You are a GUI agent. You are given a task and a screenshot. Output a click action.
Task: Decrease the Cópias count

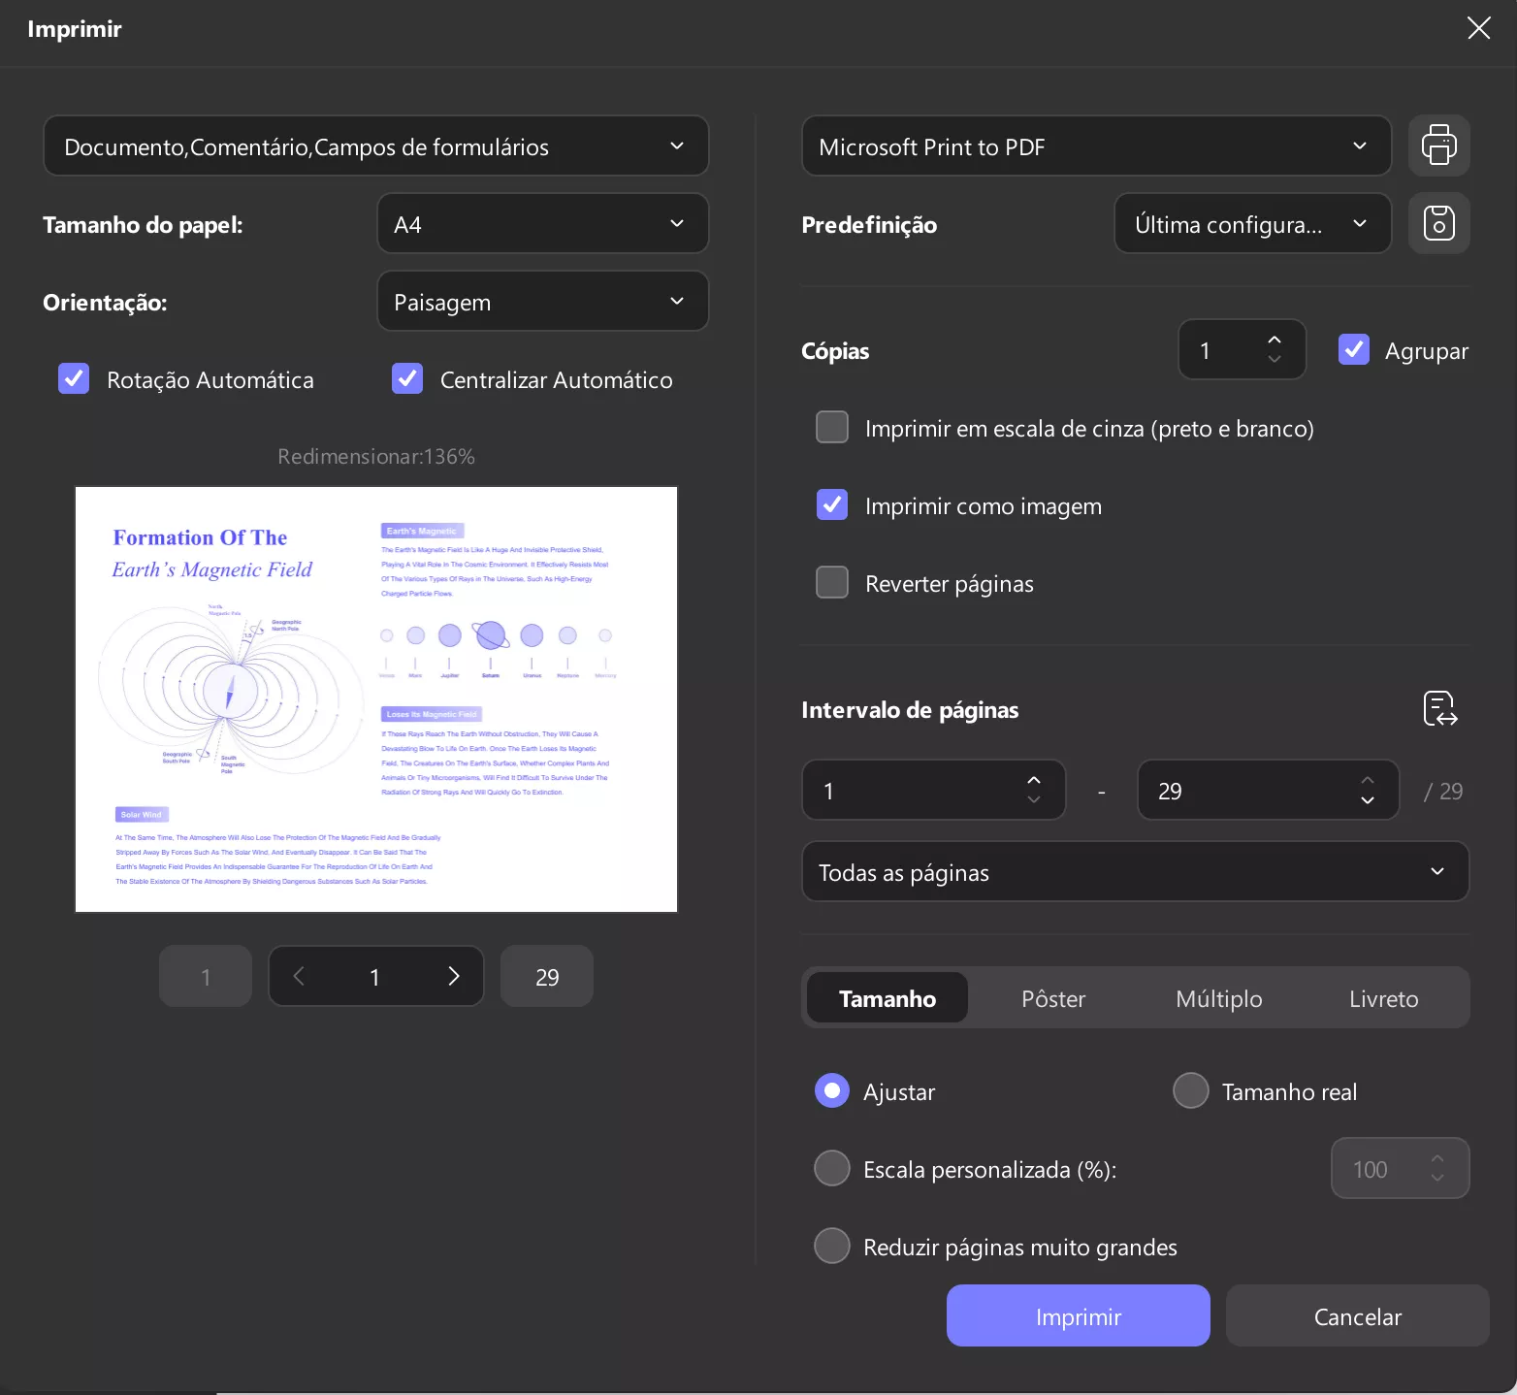1275,359
